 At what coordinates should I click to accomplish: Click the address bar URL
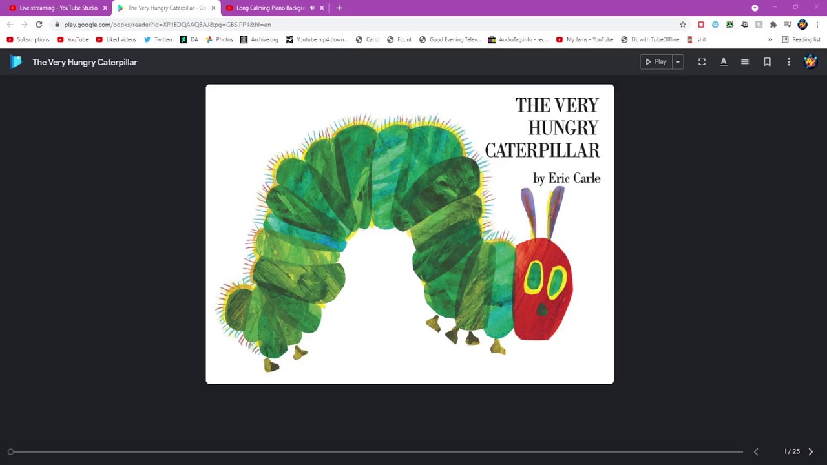coord(167,25)
